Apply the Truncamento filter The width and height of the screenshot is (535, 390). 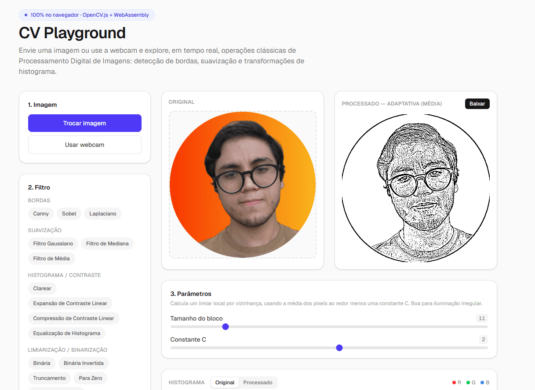49,378
